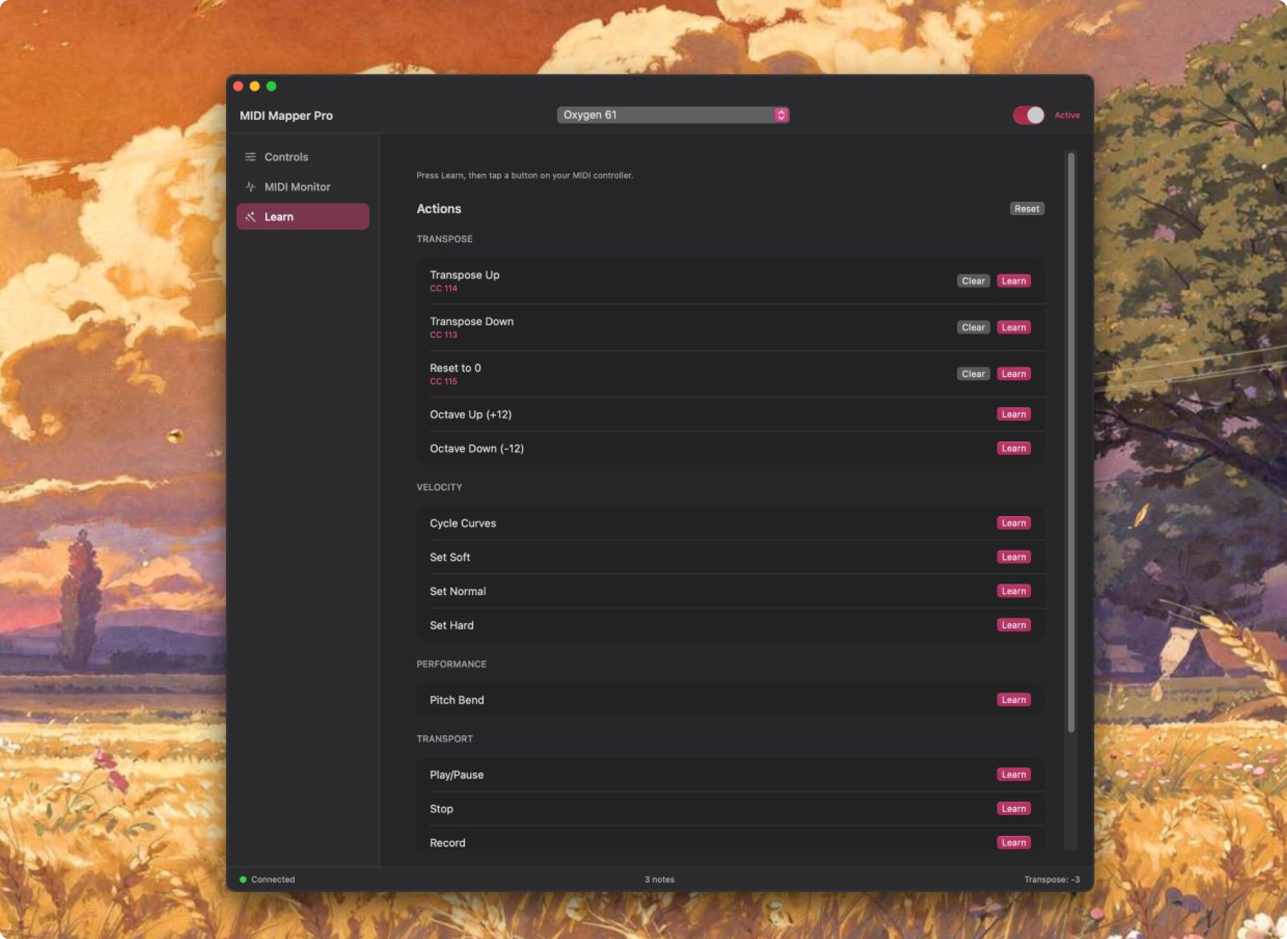Learn a button for Octave Up (+12)
Viewport: 1287px width, 939px height.
[x=1014, y=414]
